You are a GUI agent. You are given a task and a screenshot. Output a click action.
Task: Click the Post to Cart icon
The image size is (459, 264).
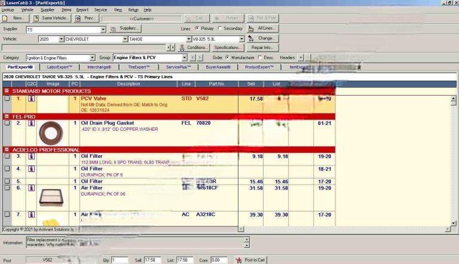click(x=239, y=260)
